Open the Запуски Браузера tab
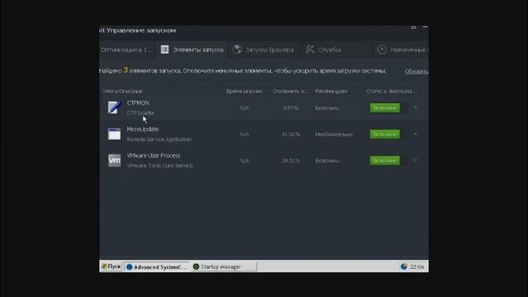The height and width of the screenshot is (297, 528). (x=264, y=49)
